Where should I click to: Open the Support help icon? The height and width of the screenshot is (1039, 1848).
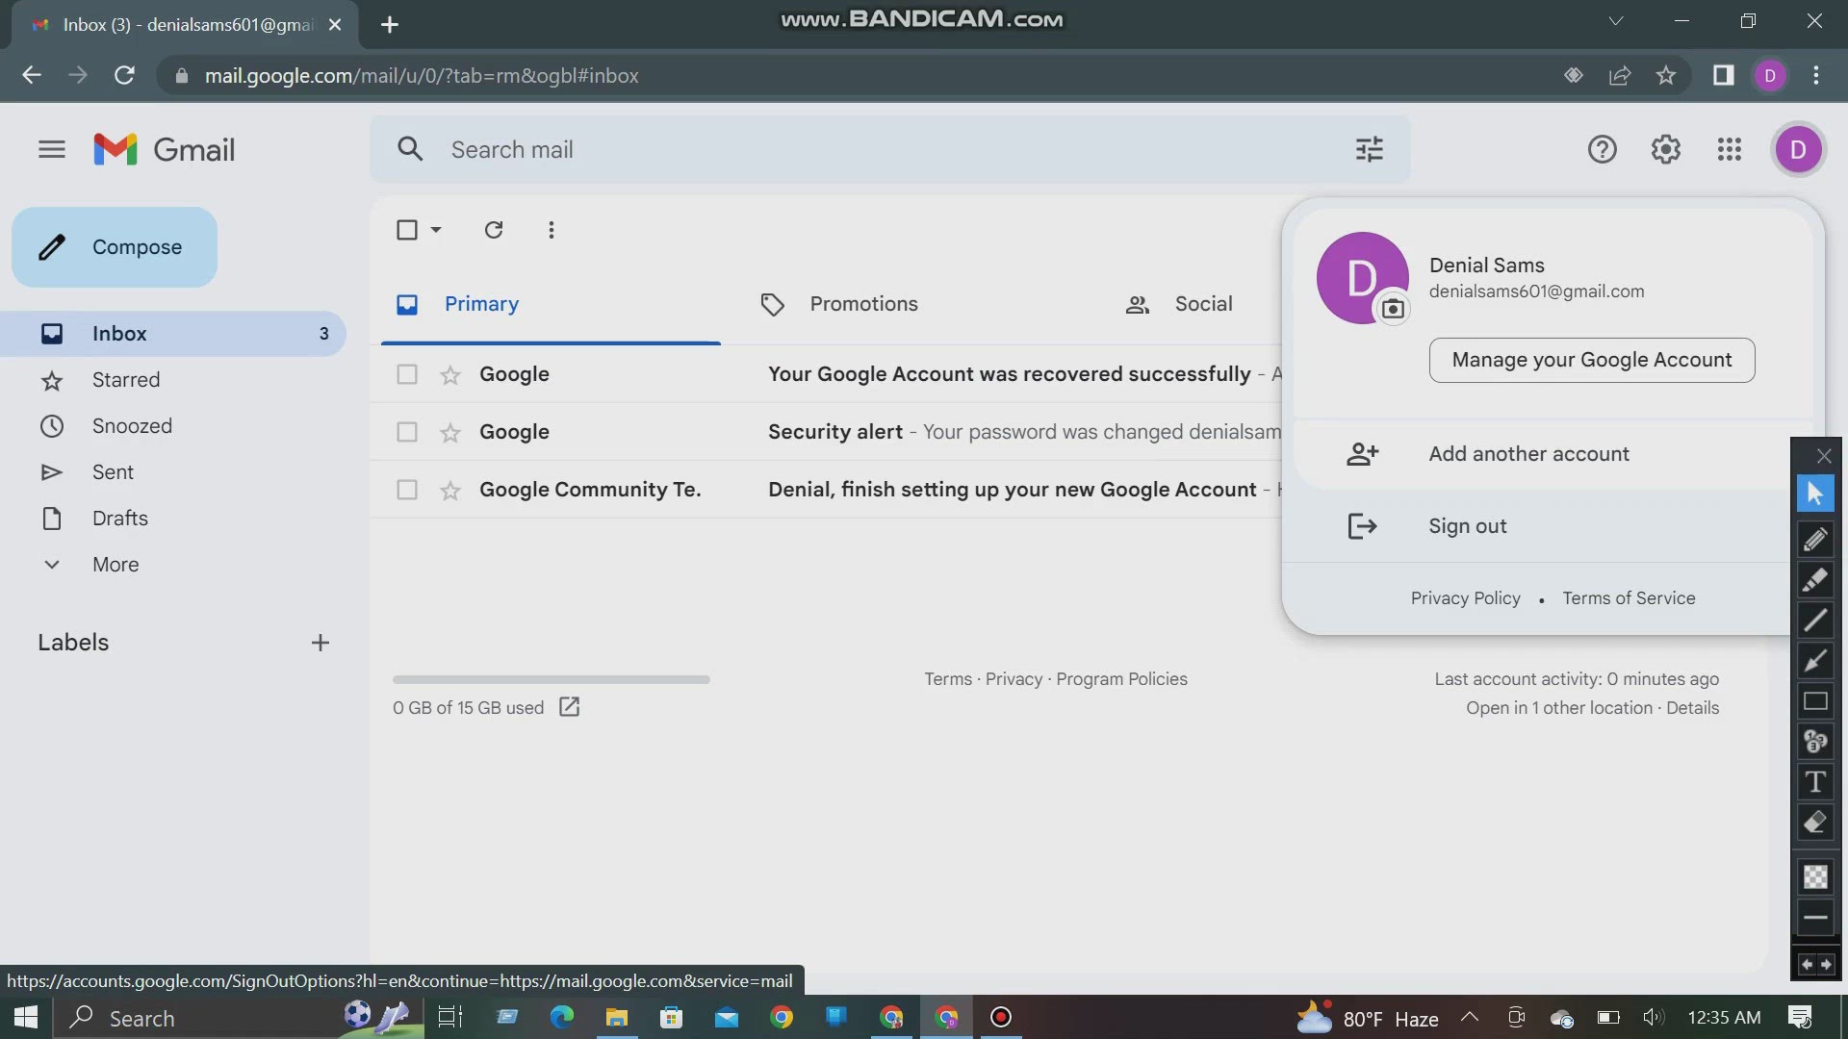click(1602, 149)
